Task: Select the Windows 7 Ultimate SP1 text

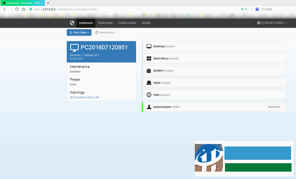Action: [x=84, y=55]
